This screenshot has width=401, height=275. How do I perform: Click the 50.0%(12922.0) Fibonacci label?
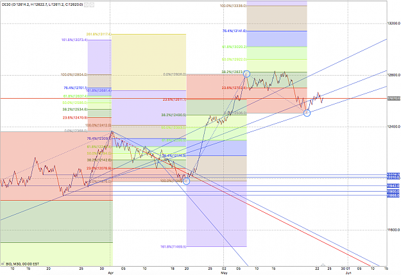point(234,59)
